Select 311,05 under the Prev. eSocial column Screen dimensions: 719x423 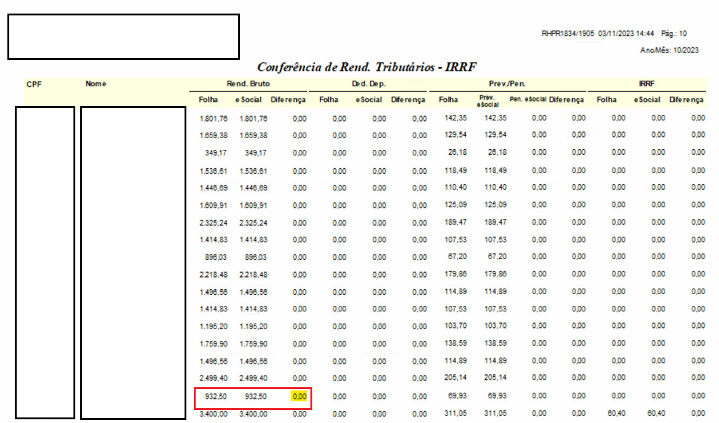pos(495,414)
